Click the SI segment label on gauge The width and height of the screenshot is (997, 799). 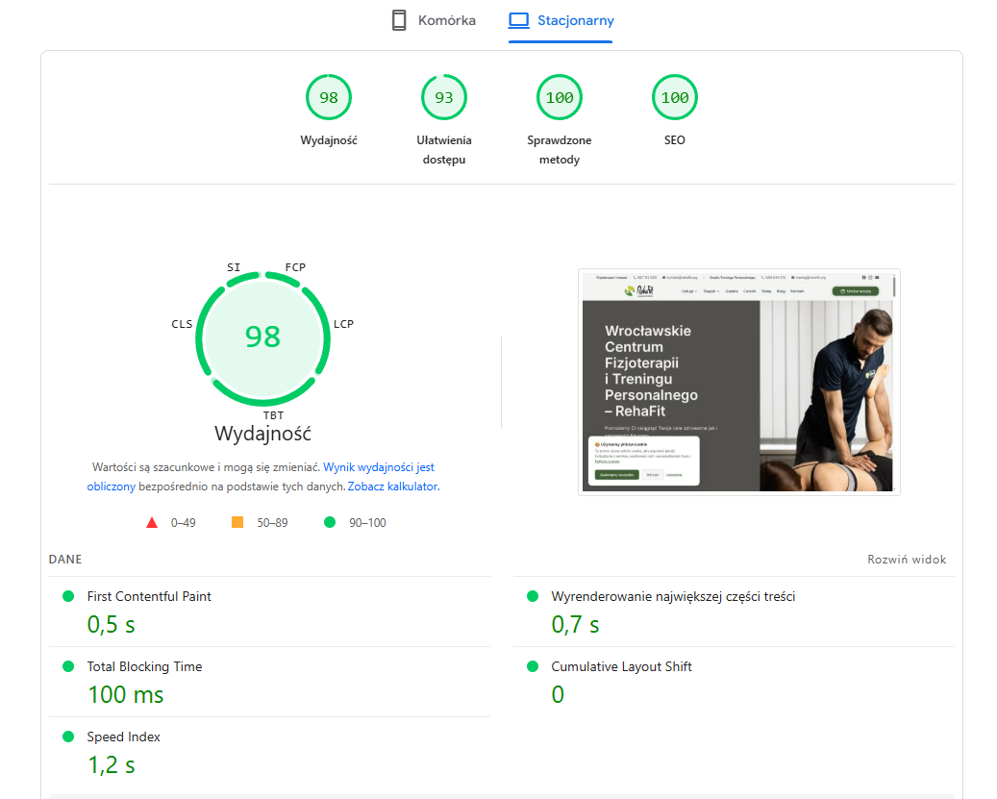pos(234,267)
